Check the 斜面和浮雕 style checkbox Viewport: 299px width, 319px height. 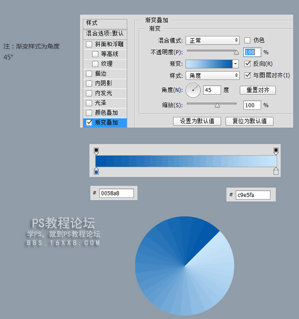(89, 44)
